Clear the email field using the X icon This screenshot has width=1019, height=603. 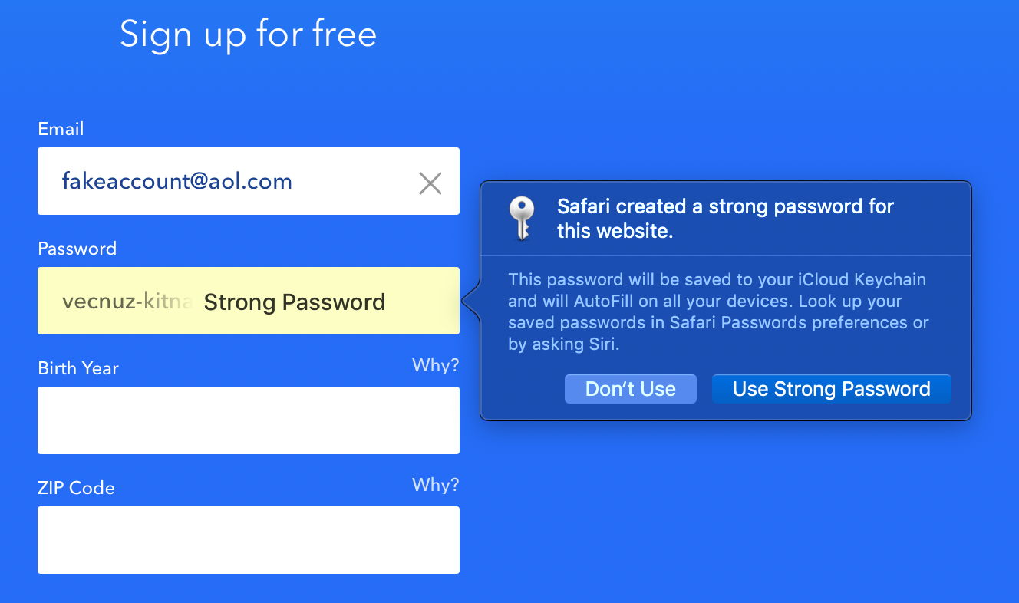click(x=430, y=183)
